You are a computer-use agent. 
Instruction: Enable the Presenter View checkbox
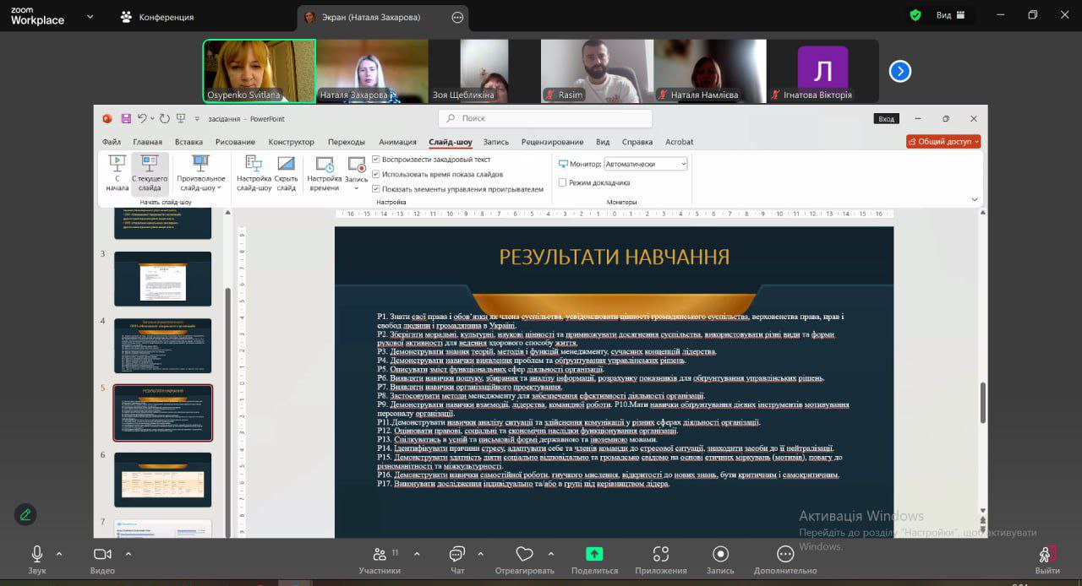pyautogui.click(x=563, y=182)
